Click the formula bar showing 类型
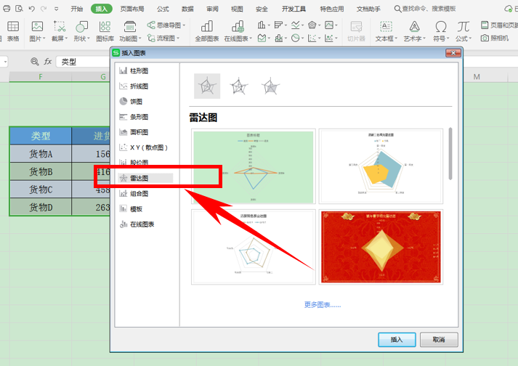 [x=84, y=62]
